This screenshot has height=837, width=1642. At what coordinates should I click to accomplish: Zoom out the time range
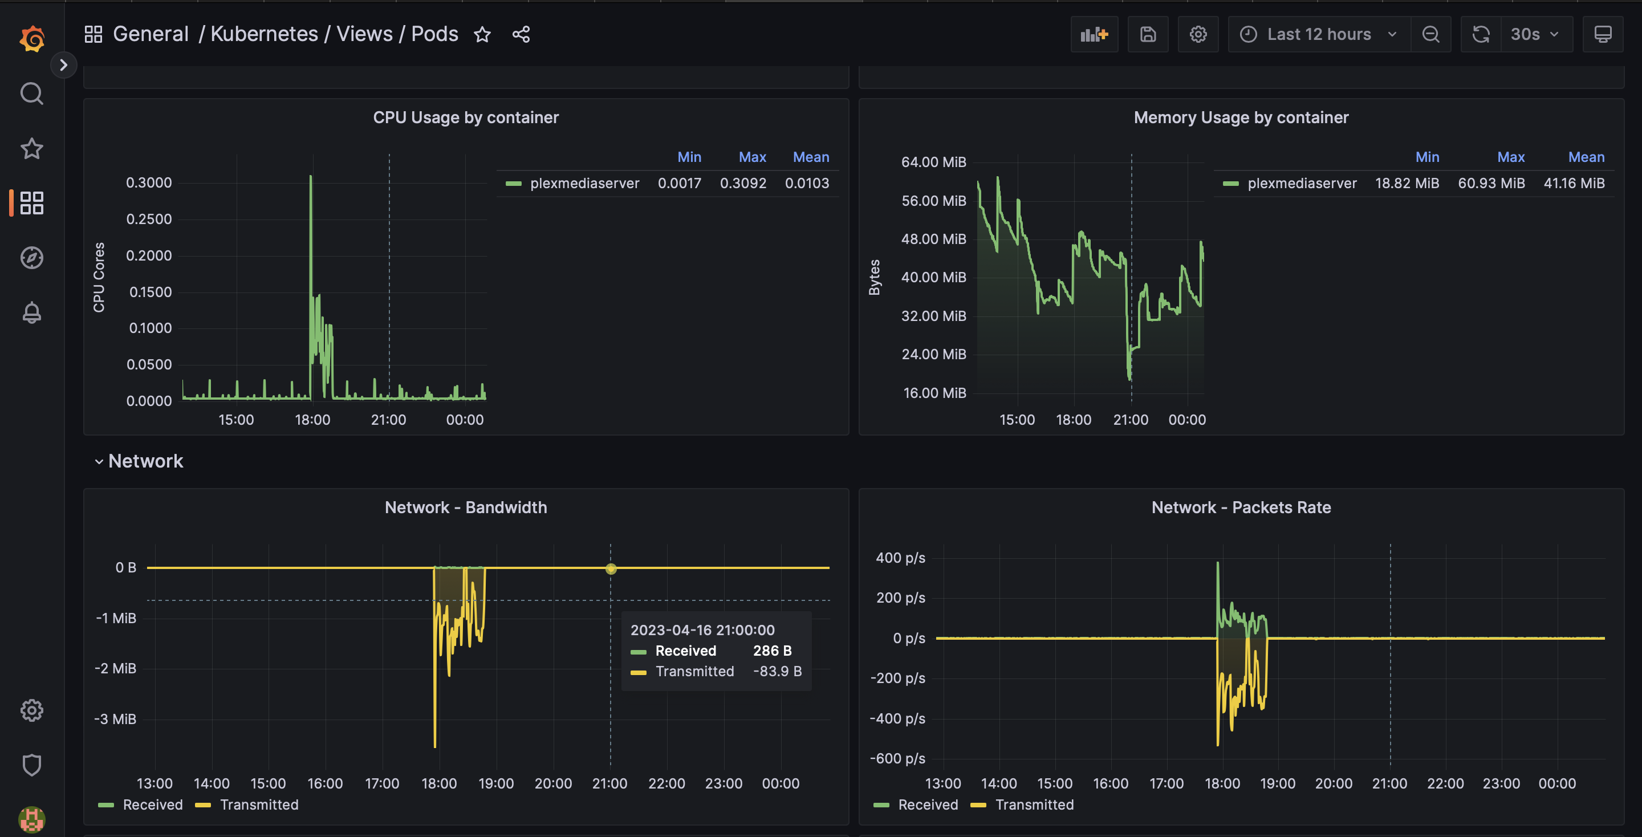point(1431,34)
